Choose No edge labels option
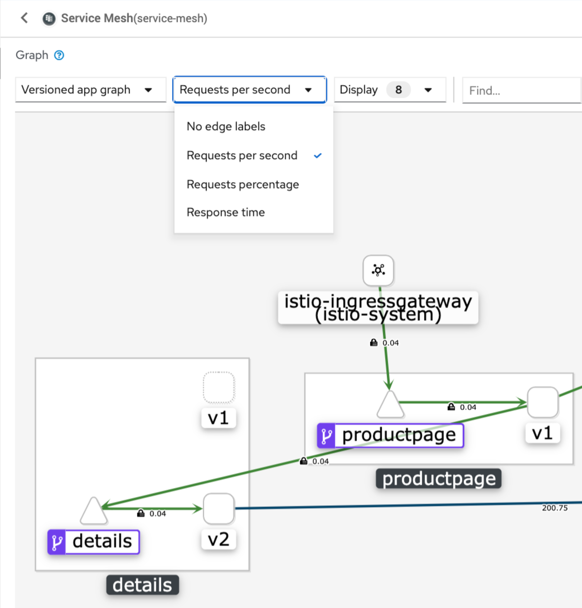Image resolution: width=582 pixels, height=608 pixels. 226,127
